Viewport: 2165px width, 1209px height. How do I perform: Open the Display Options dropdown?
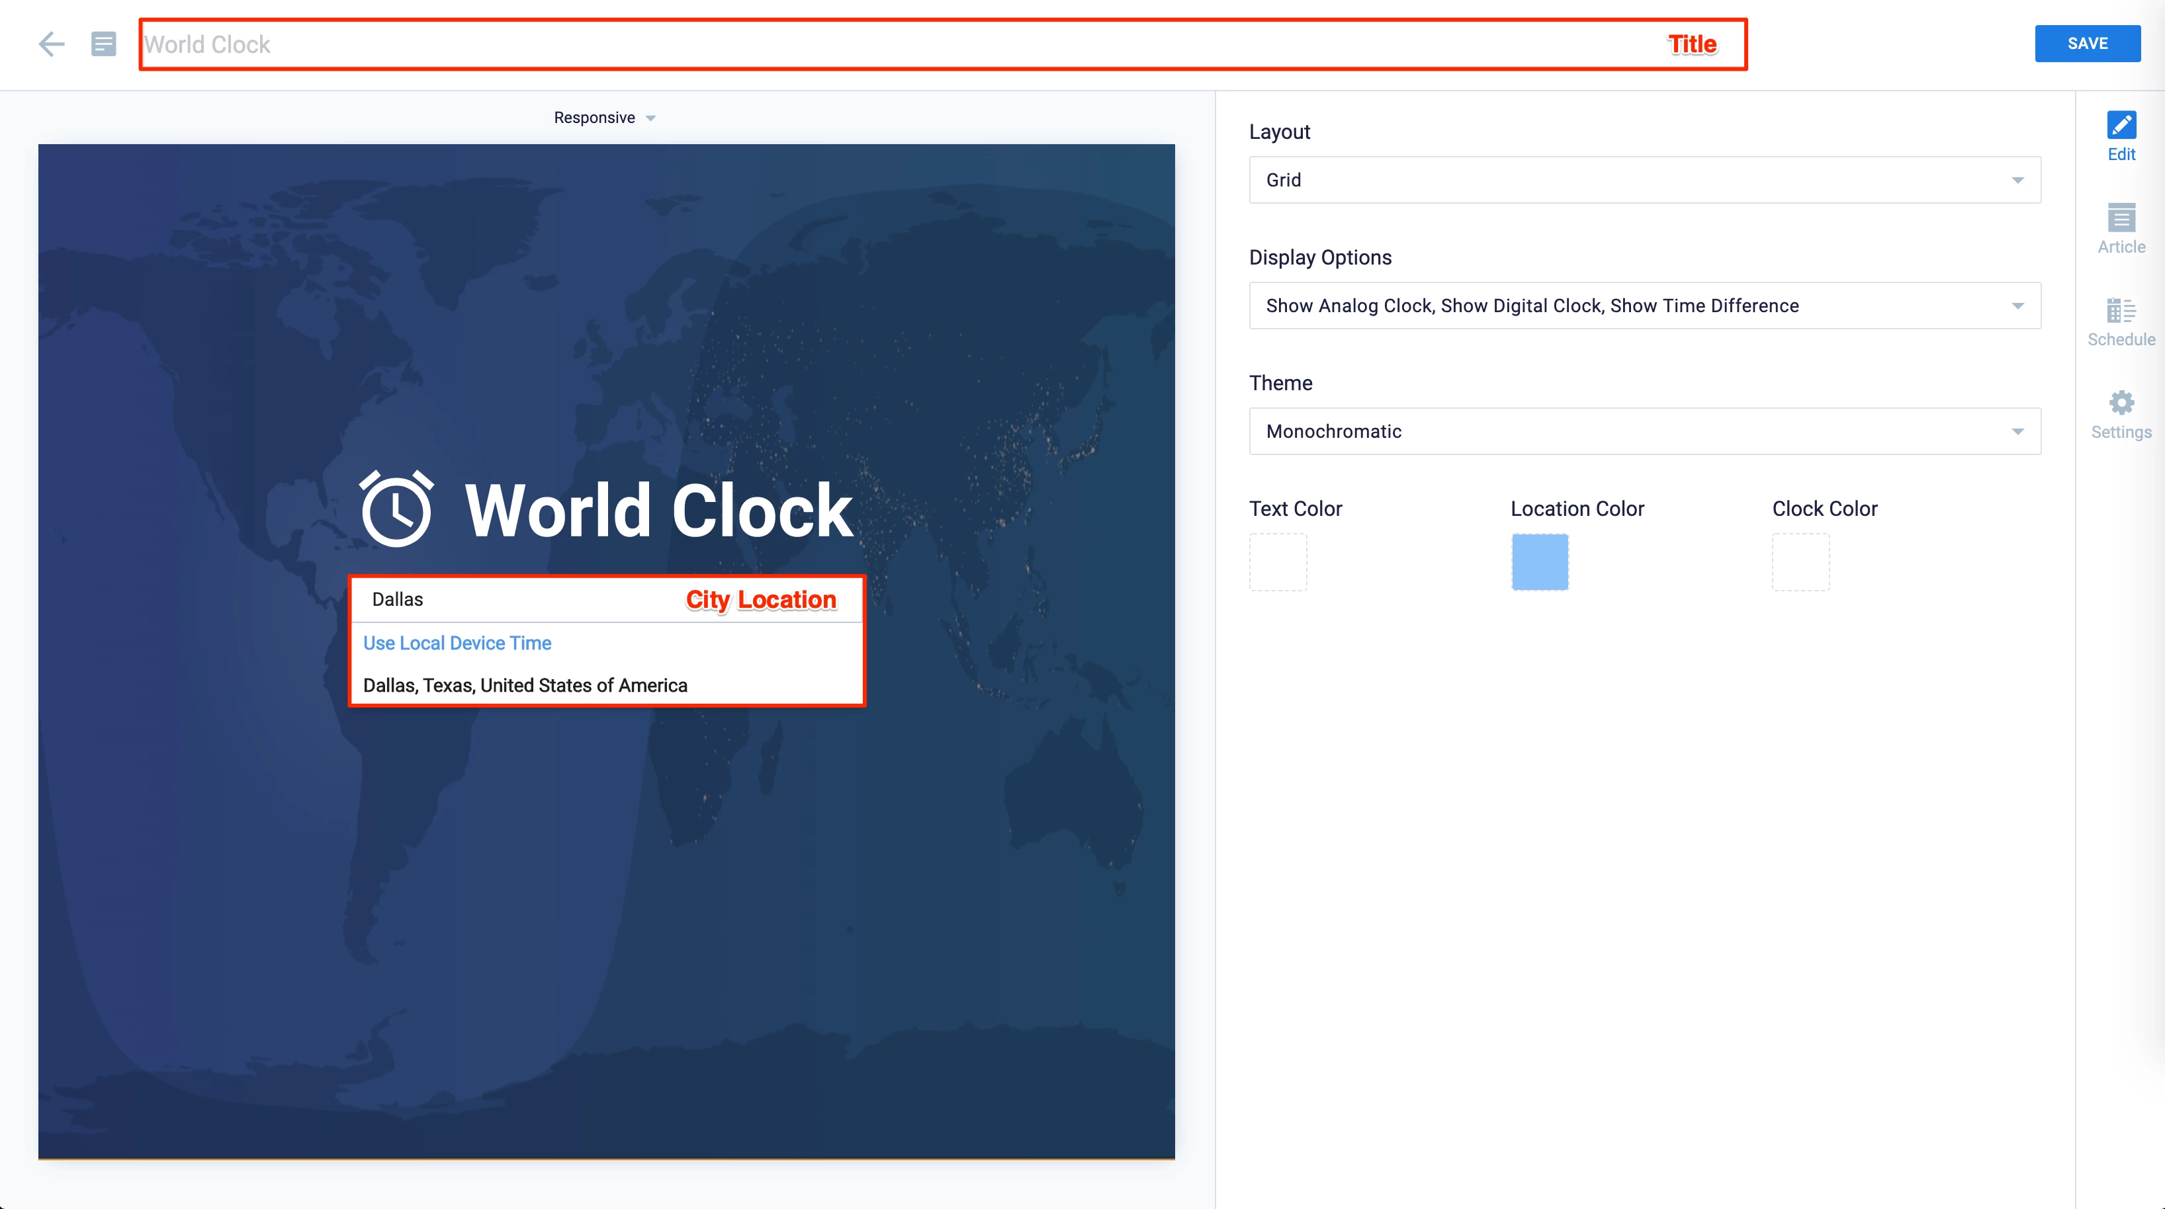tap(1644, 306)
